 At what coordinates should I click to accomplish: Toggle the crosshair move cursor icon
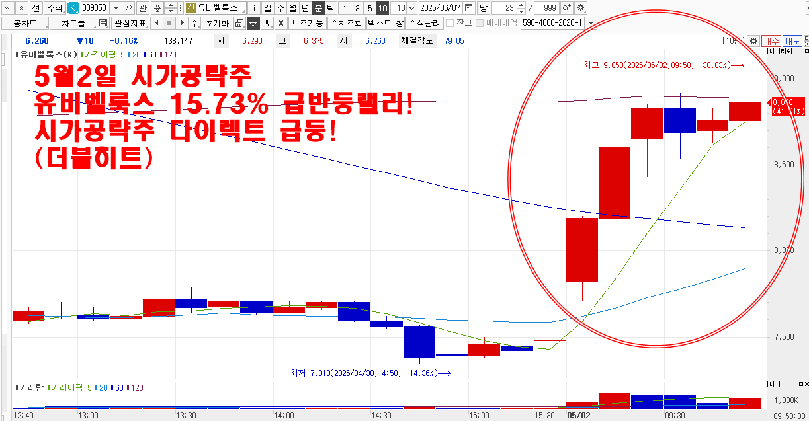point(253,23)
